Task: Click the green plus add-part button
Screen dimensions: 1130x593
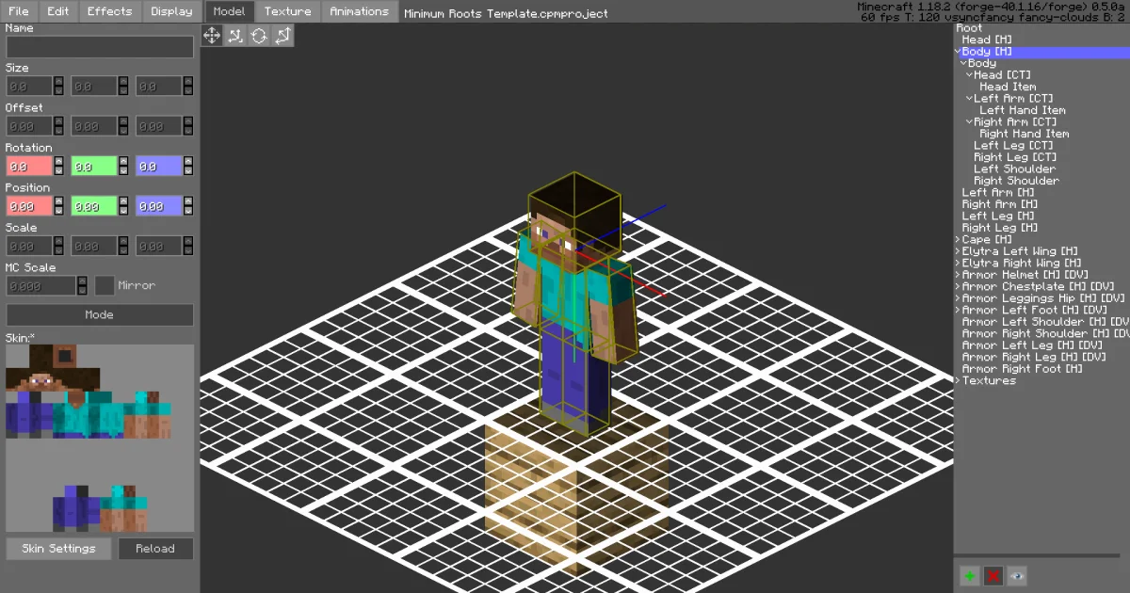Action: click(x=970, y=576)
